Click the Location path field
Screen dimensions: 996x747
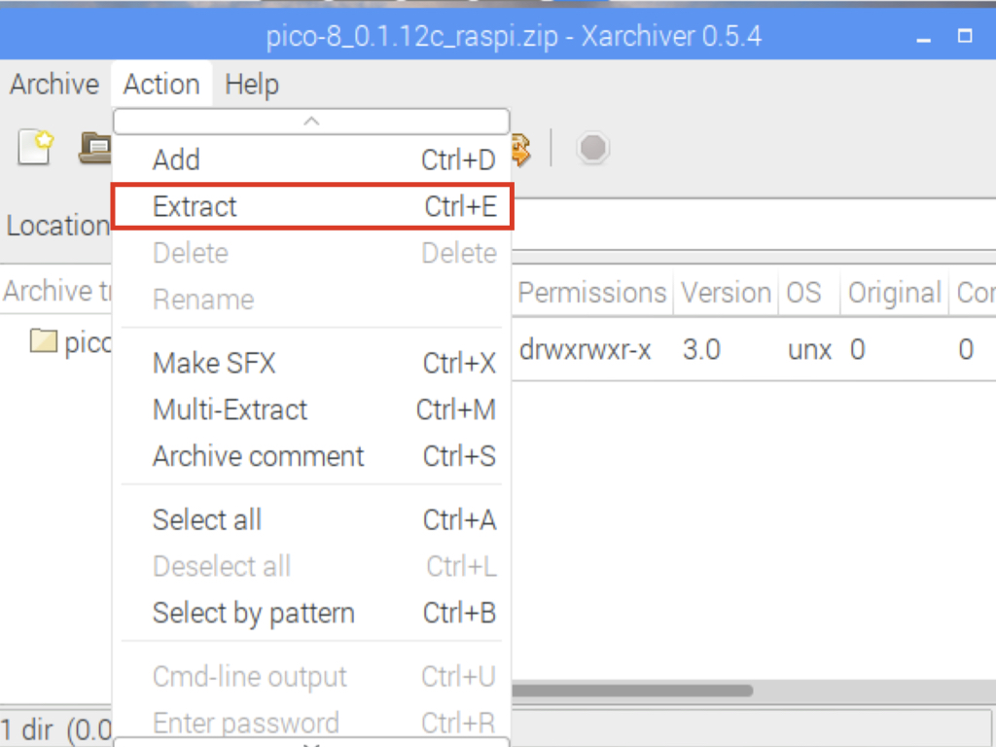pos(754,225)
